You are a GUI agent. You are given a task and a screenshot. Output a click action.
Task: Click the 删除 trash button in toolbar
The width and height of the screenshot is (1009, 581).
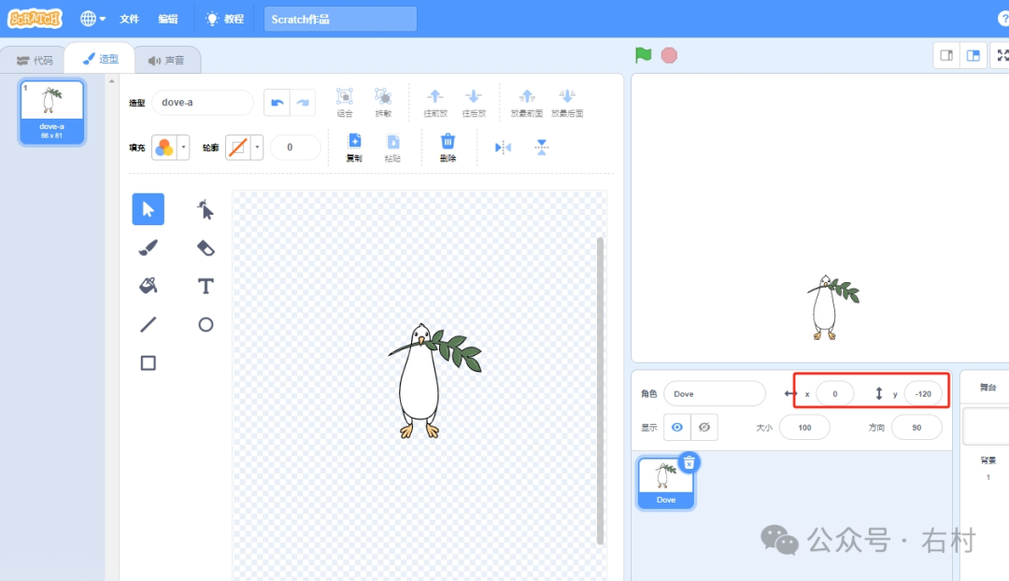[448, 147]
